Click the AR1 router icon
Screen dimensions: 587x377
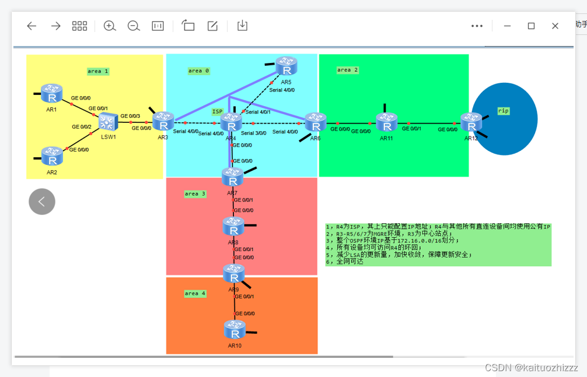point(52,93)
